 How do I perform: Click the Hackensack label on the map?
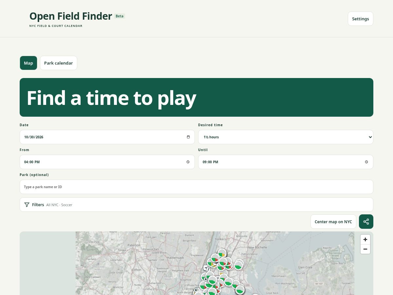tap(175, 258)
